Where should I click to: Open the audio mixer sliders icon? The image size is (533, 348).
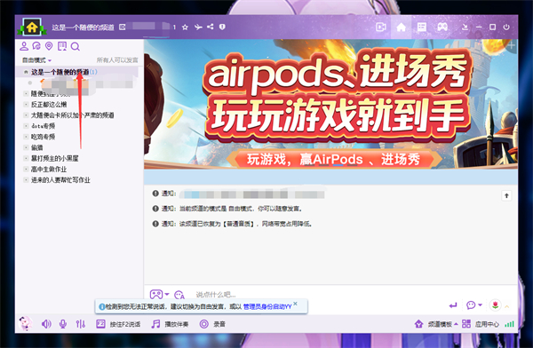point(81,324)
